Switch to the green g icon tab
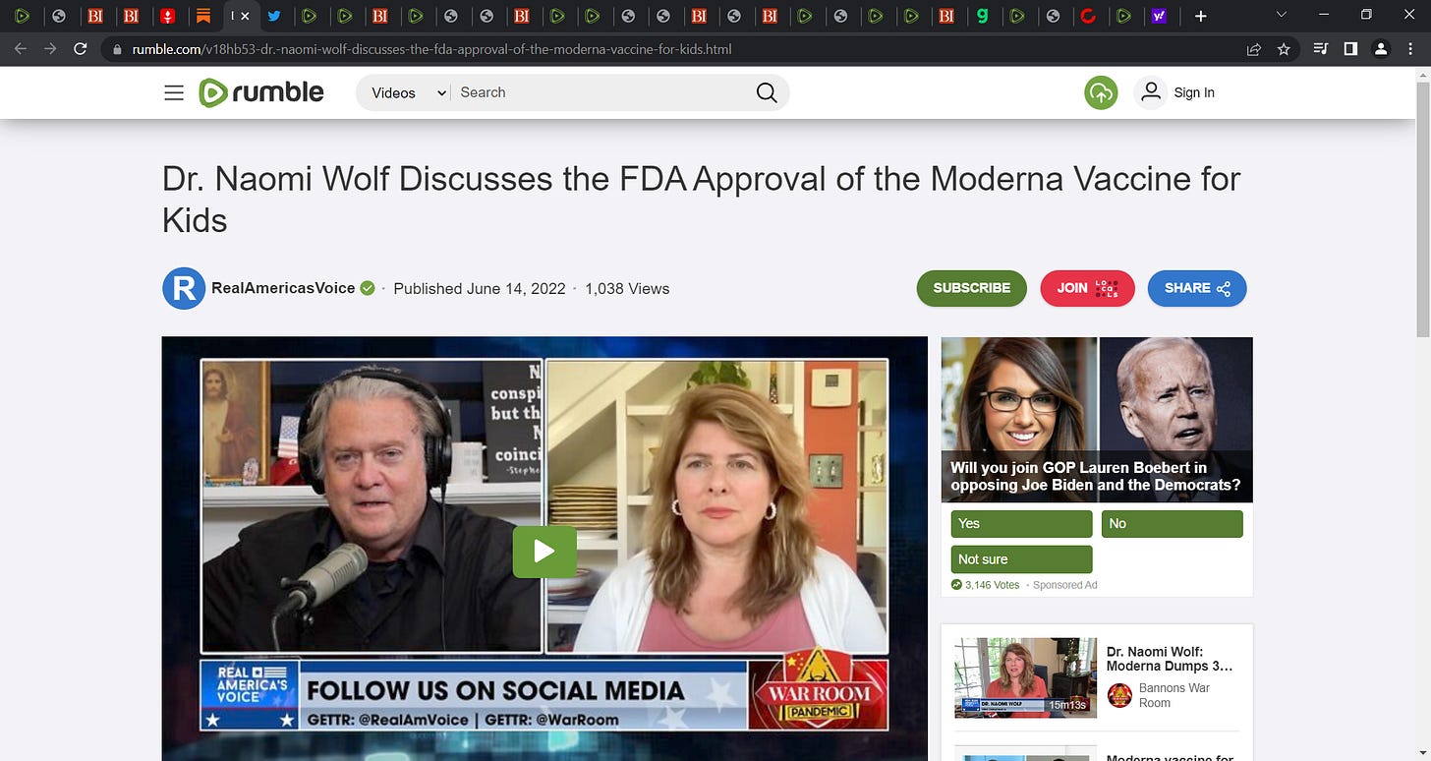The height and width of the screenshot is (761, 1431). point(982,16)
